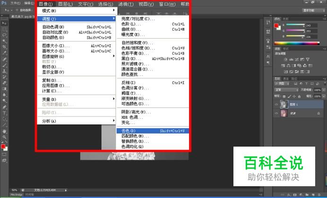Hide the 图层 1 layer via eye icon
Viewport: 327px width, 198px height.
[x=276, y=104]
